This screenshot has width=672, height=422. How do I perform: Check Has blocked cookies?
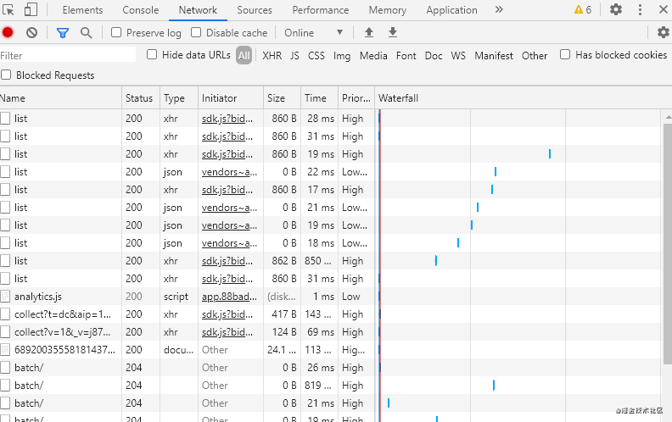coord(565,55)
